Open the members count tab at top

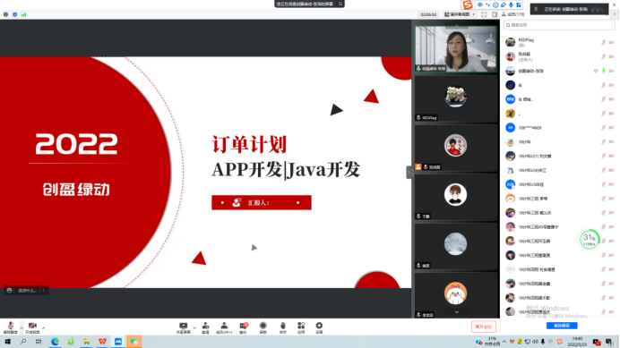point(512,14)
